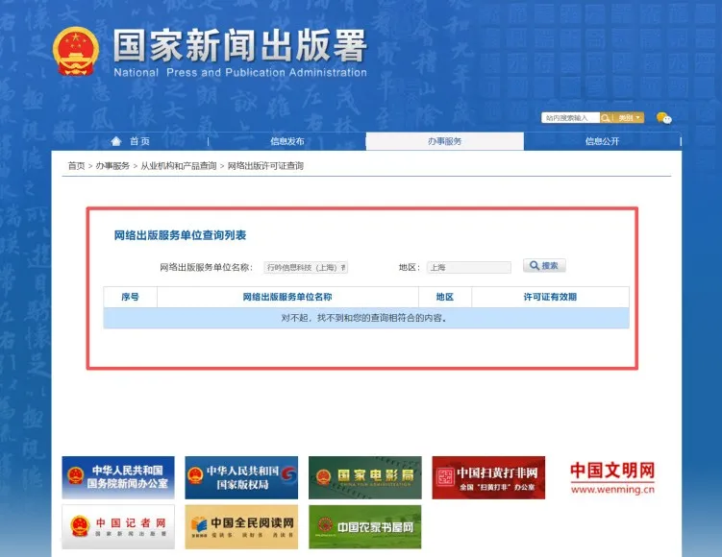Click 网络出版许可证查询 breadcrumb link
This screenshot has width=722, height=557.
265,165
